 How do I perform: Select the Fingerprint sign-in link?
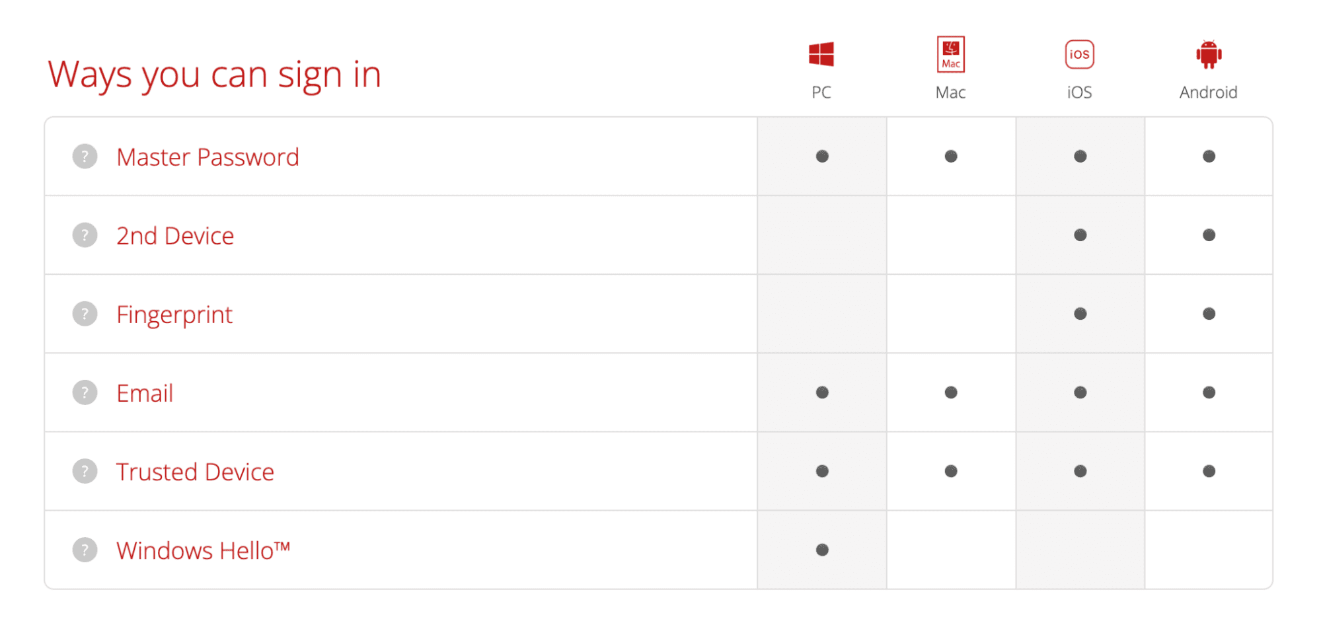coord(174,315)
